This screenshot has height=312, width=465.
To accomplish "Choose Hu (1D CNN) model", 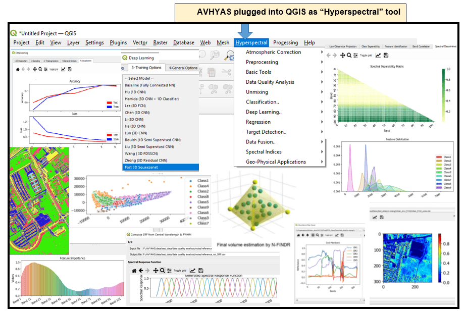I will click(161, 92).
